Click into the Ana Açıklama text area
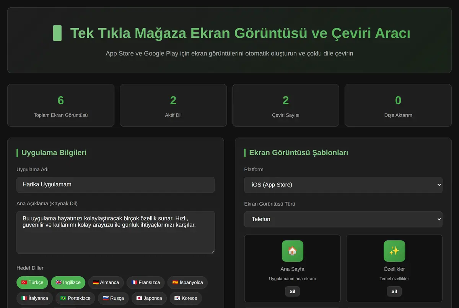Image resolution: width=459 pixels, height=308 pixels. 116,232
